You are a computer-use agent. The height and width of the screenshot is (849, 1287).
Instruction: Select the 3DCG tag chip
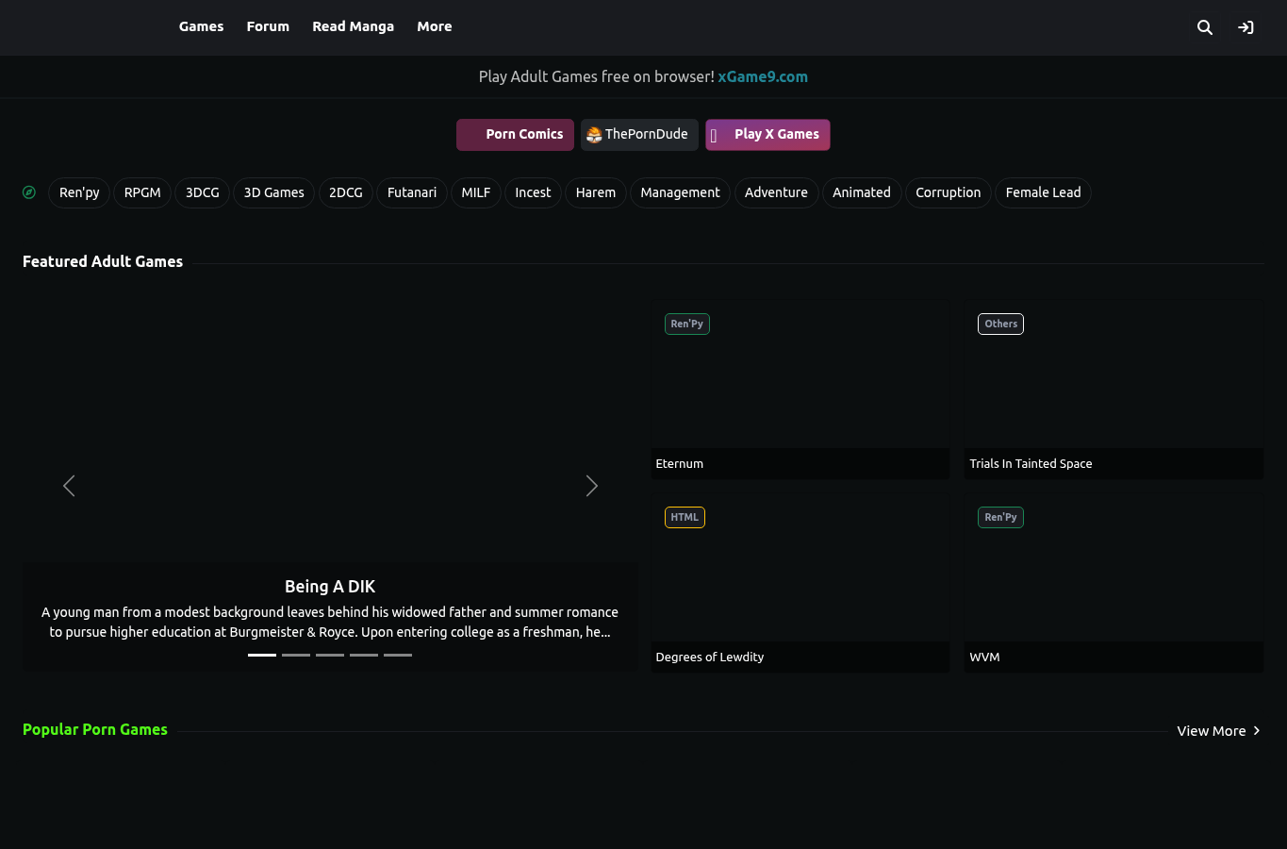click(x=202, y=192)
